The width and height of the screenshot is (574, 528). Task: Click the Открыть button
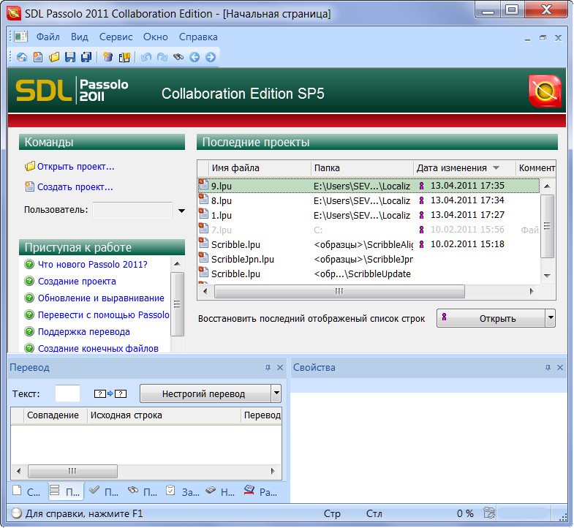pyautogui.click(x=491, y=318)
